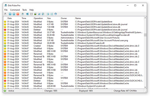This screenshot has height=96, width=150.
Task: Click the Active label in the status bar
Action: [x=11, y=91]
